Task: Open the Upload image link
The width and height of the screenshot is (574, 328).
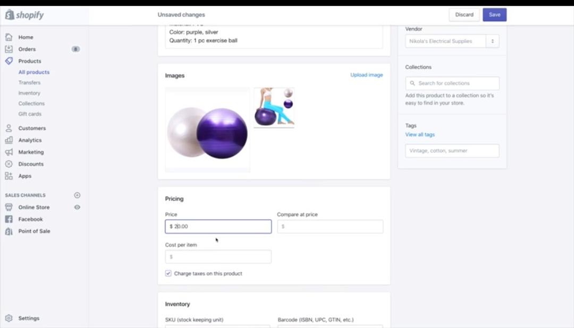Action: coord(366,75)
